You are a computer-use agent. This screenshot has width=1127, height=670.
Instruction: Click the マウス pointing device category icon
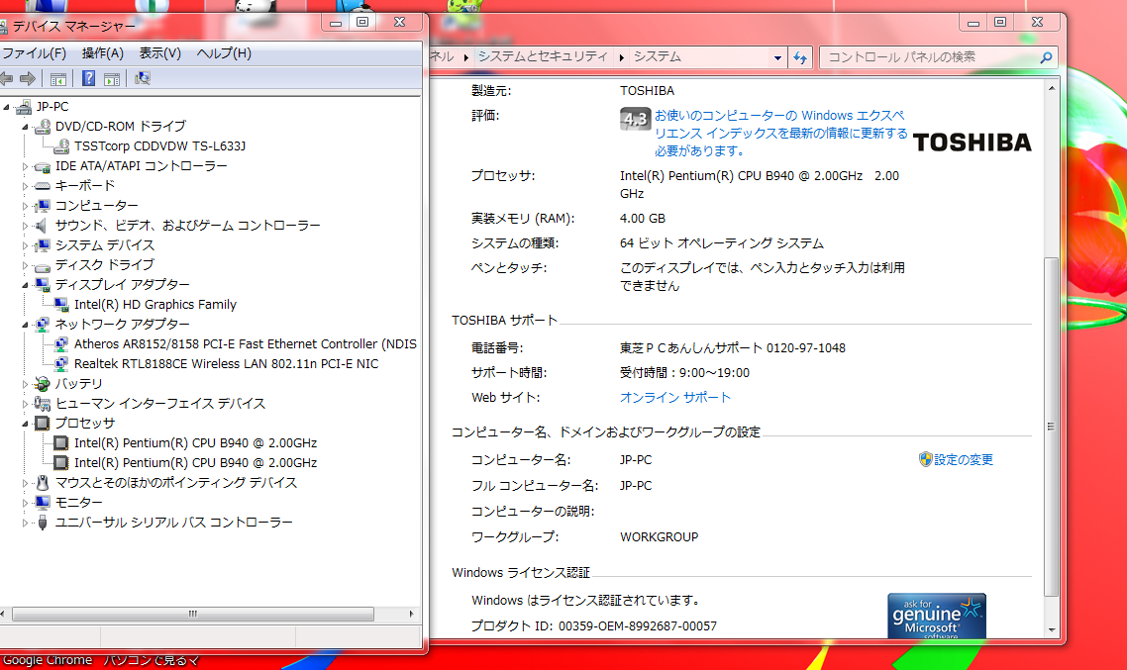click(x=43, y=483)
